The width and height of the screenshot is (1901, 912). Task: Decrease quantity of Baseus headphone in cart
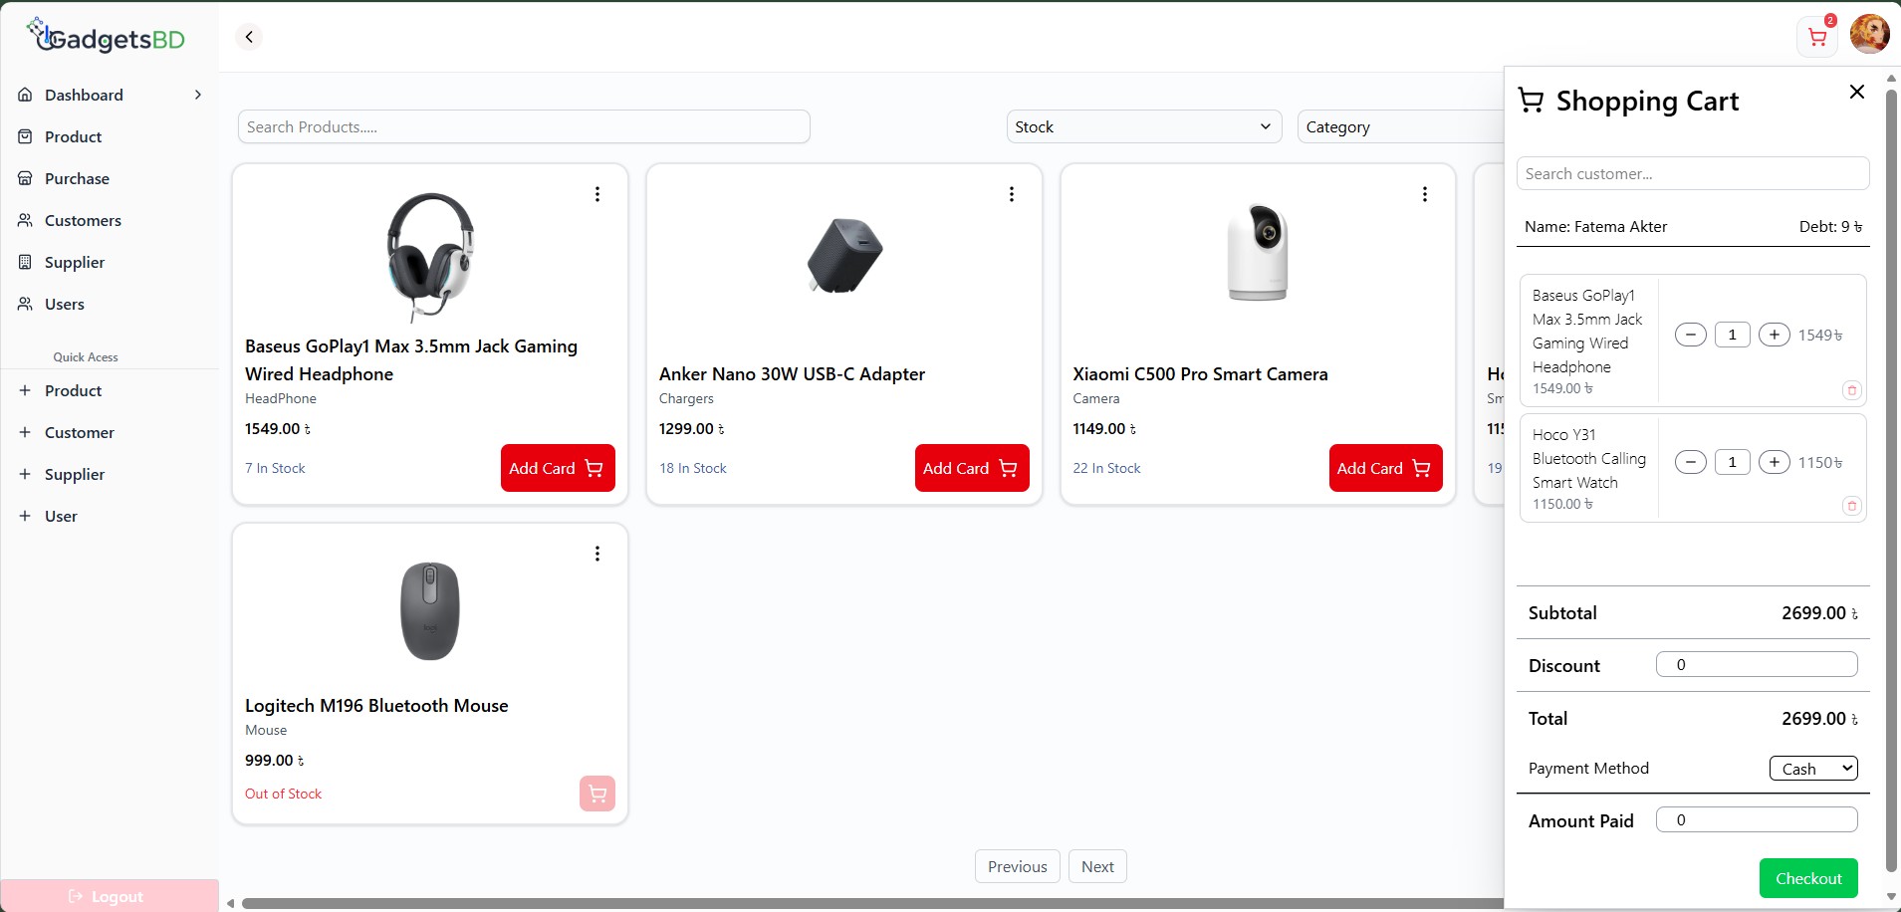pos(1690,335)
